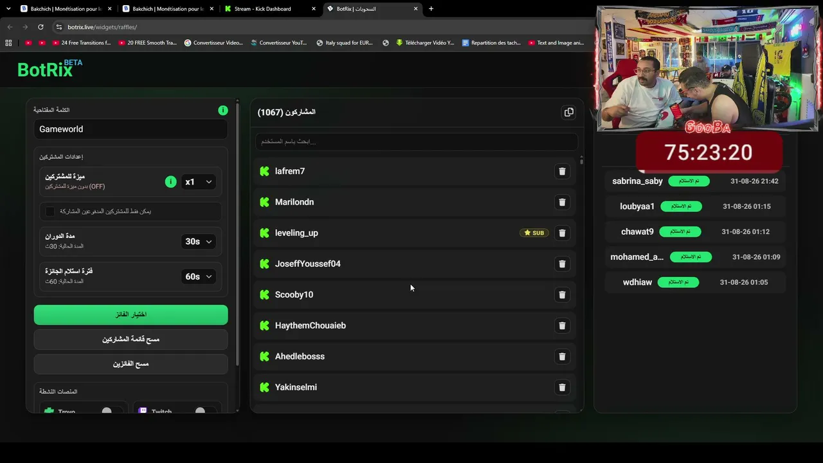Open the 60s prize claim period dropdown

point(199,277)
